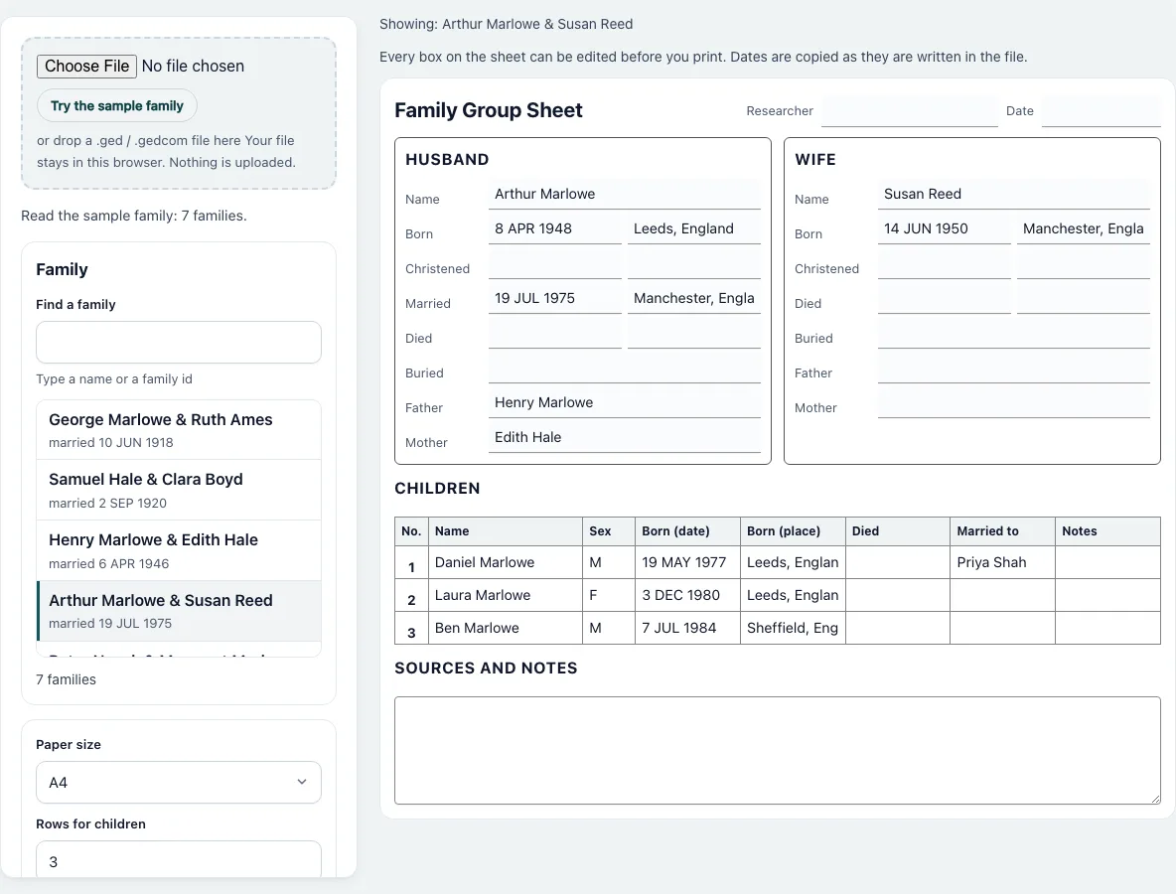Click the husband Buried field

[625, 368]
